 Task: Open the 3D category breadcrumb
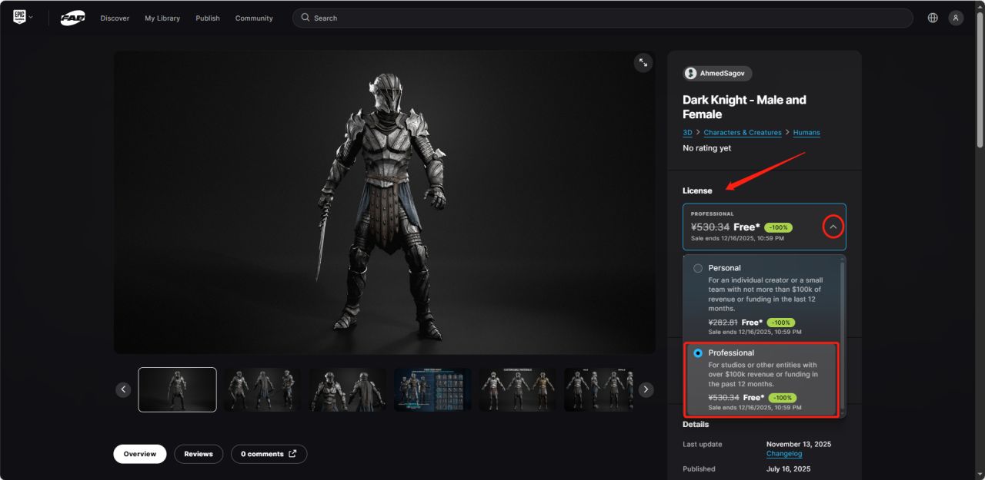click(687, 132)
